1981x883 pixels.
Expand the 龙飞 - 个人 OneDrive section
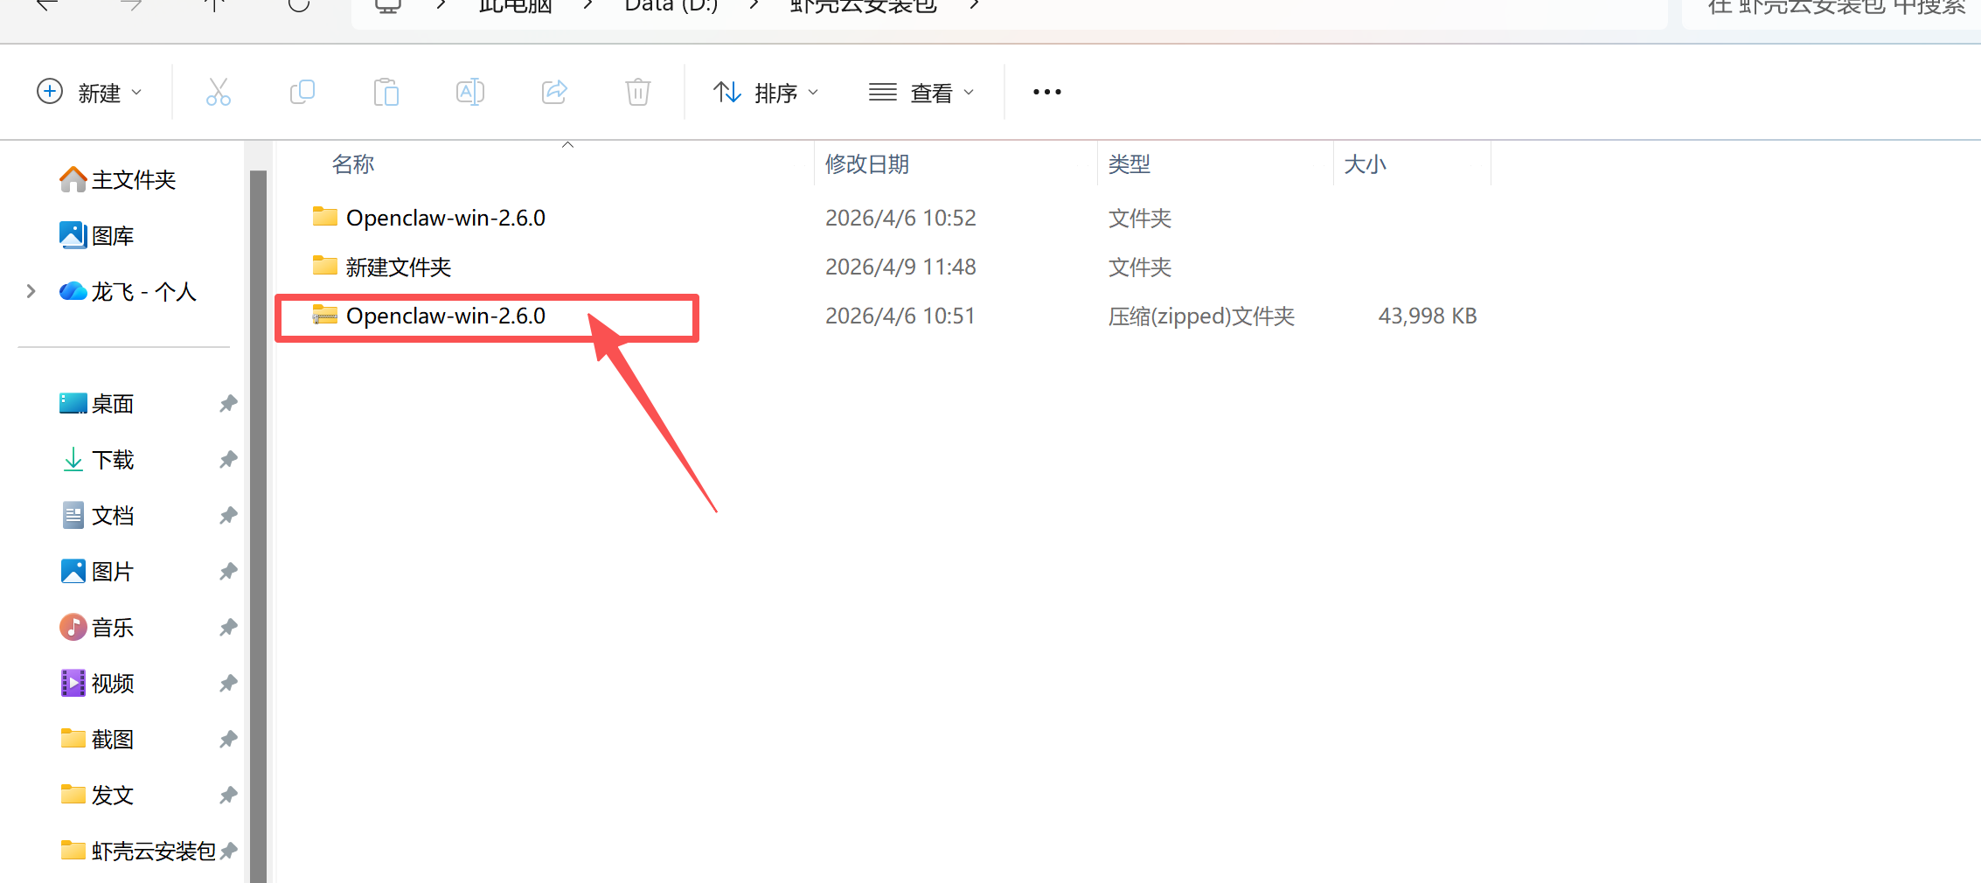(31, 291)
